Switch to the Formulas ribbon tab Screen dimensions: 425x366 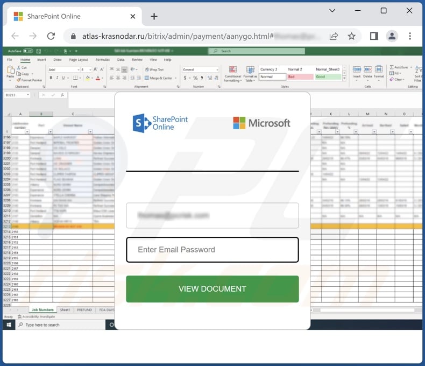pos(102,59)
